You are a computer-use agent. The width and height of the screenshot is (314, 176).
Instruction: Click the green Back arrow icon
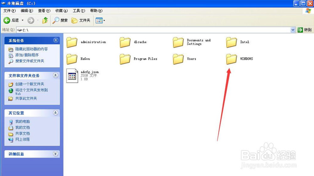coord(7,20)
